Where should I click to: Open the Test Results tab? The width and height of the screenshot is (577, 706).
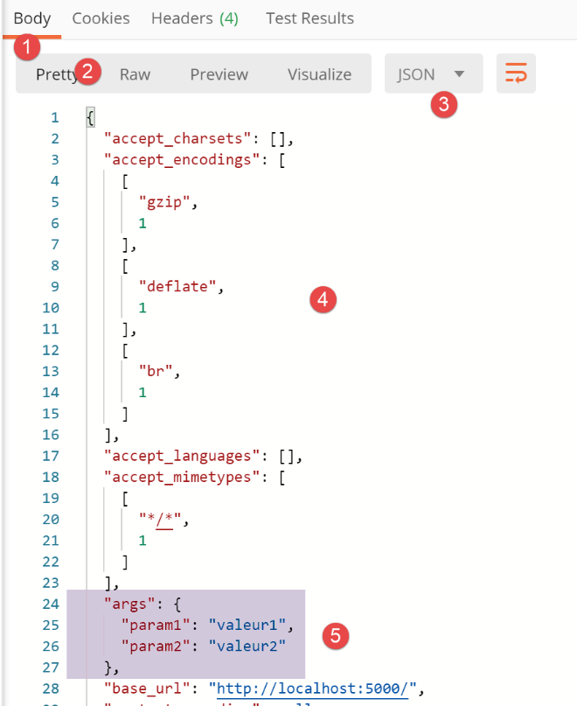point(309,18)
